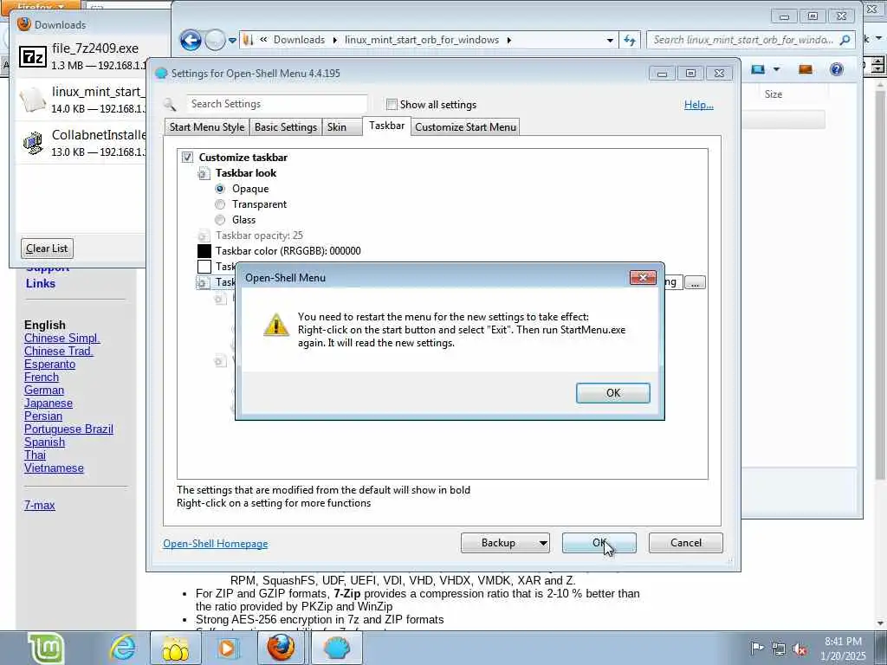Click the browse ellipsis button

tap(695, 282)
